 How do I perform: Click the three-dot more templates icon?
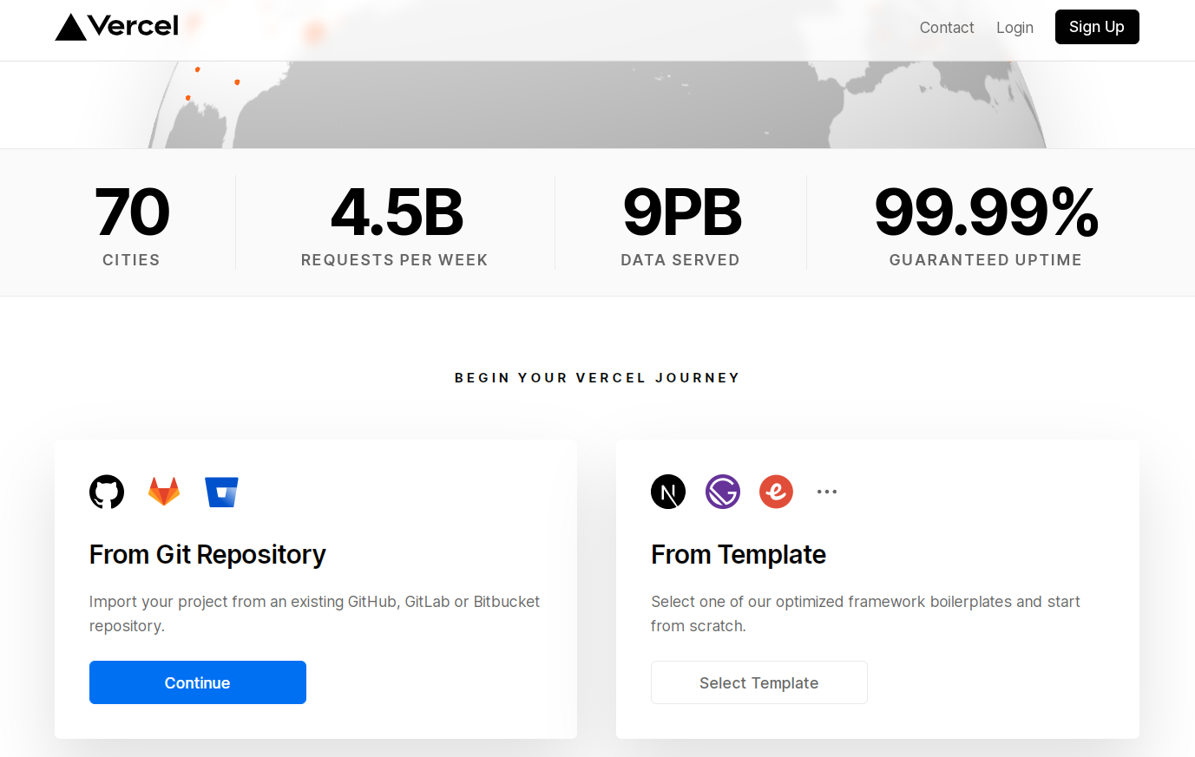click(x=827, y=492)
